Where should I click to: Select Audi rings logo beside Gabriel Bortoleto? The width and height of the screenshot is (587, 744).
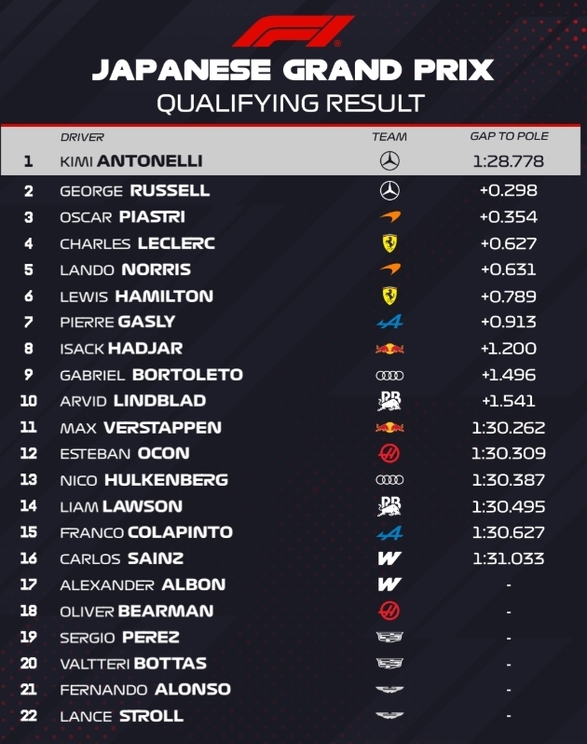389,375
